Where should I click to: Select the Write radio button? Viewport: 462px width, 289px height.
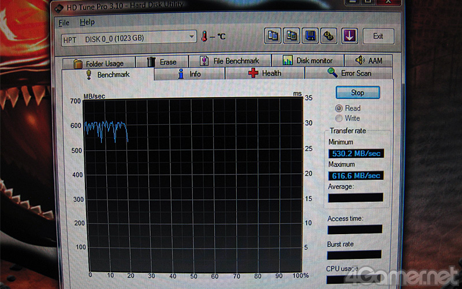click(x=339, y=118)
